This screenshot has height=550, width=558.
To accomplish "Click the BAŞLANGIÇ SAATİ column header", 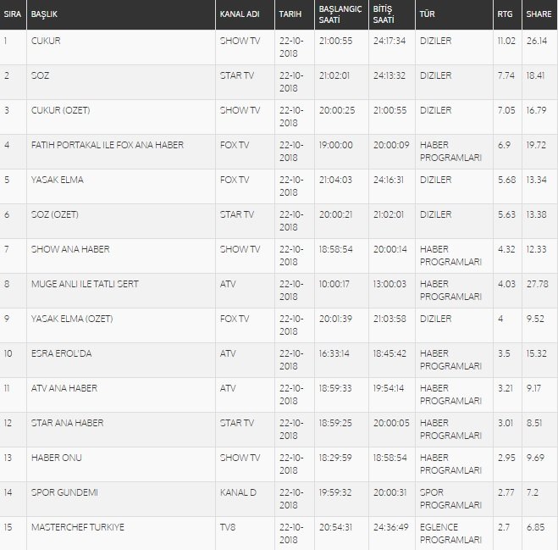I will pyautogui.click(x=340, y=15).
